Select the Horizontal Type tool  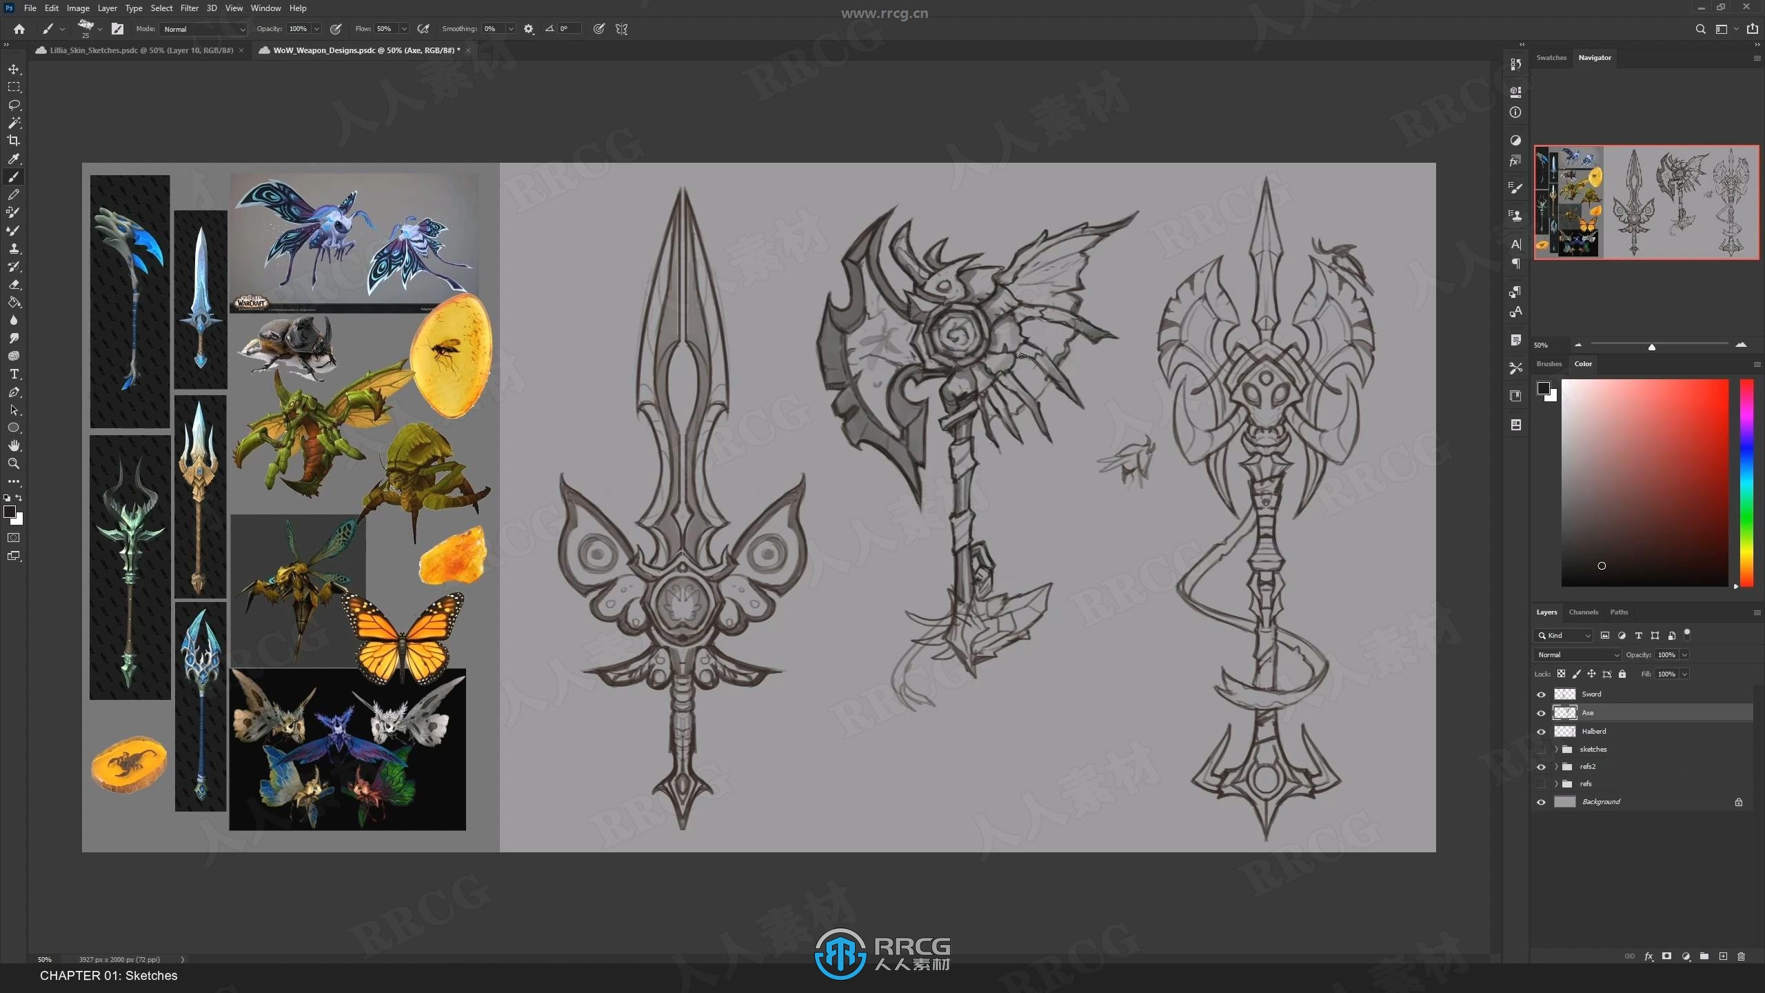point(14,374)
